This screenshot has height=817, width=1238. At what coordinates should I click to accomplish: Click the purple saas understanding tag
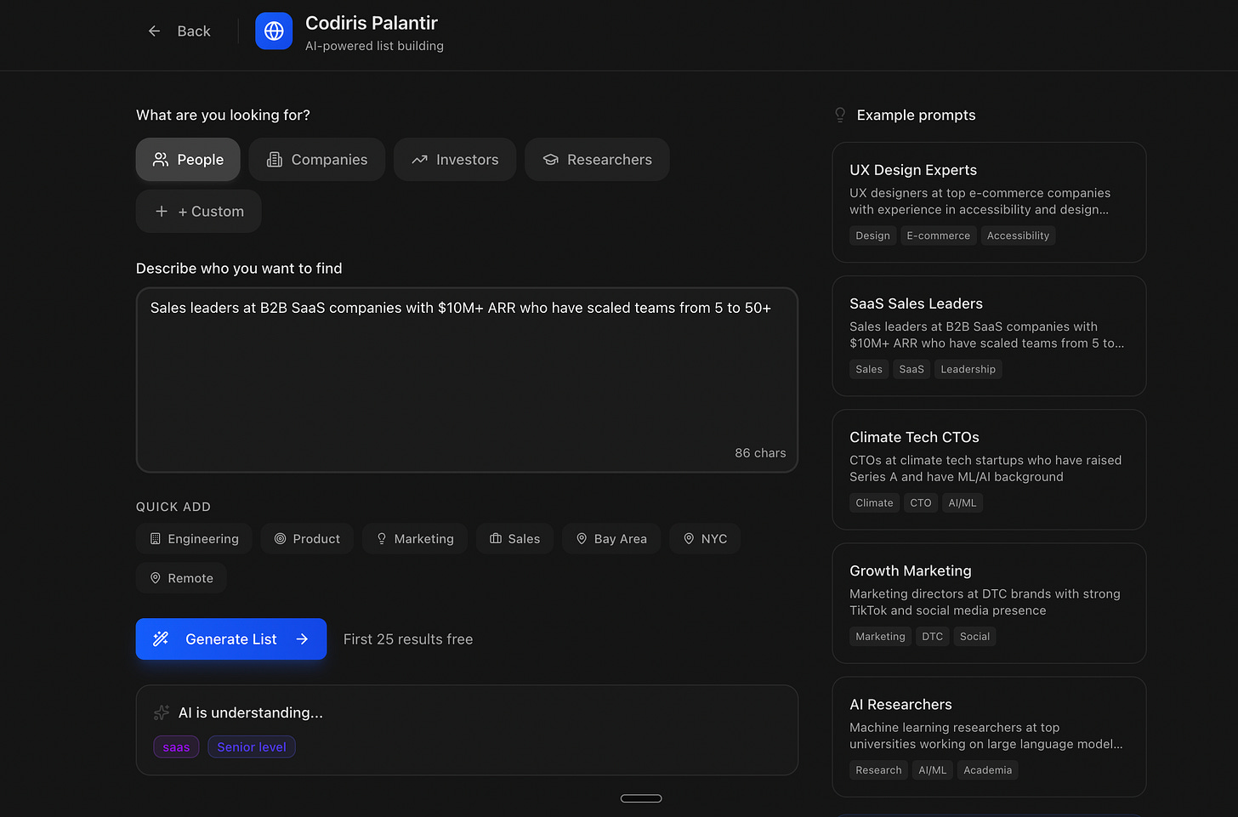176,747
